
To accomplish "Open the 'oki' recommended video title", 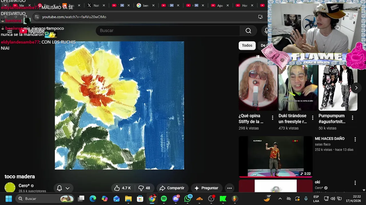I will click(317, 182).
